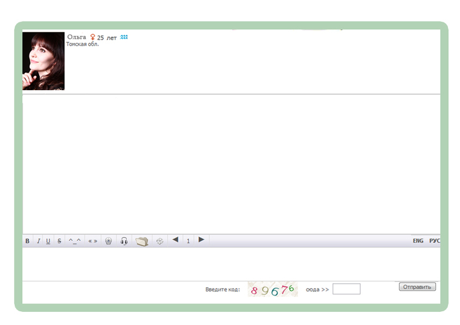Viewport: 460px width, 325px height.
Task: Click the headphones audio icon
Action: click(x=124, y=241)
